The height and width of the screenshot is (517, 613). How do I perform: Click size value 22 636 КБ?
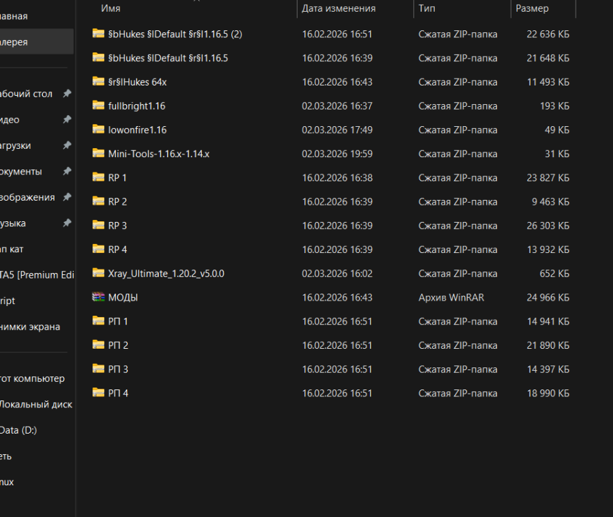[x=547, y=34]
